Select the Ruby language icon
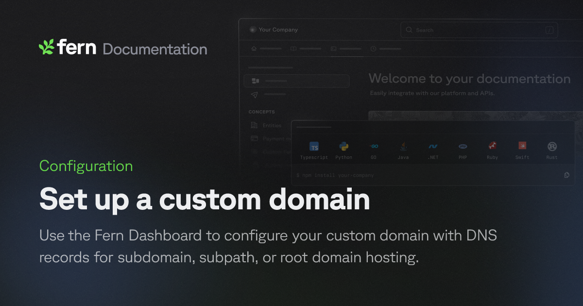This screenshot has height=306, width=583. pyautogui.click(x=492, y=146)
